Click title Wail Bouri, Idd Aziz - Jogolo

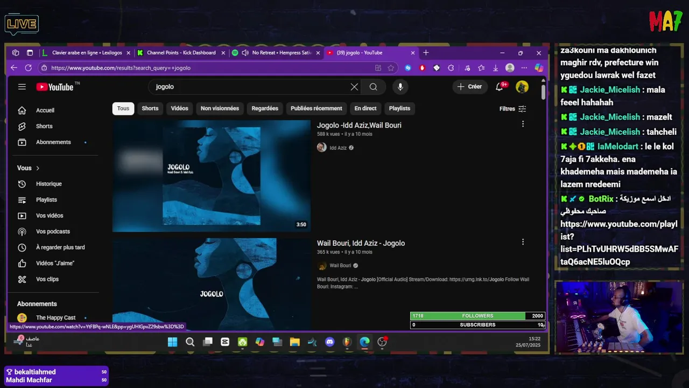click(361, 244)
